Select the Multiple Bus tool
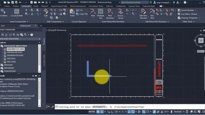The image size is (205, 115). (101, 14)
